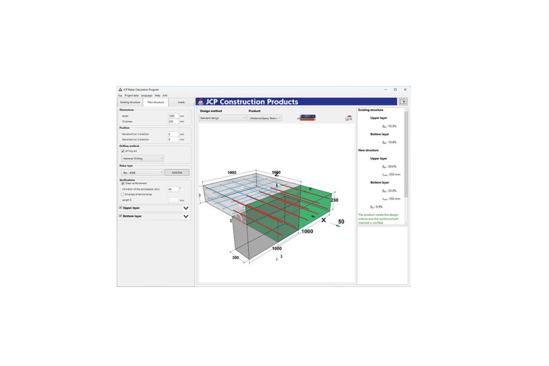Click the Thickness input field
The image size is (549, 366).
coord(173,122)
